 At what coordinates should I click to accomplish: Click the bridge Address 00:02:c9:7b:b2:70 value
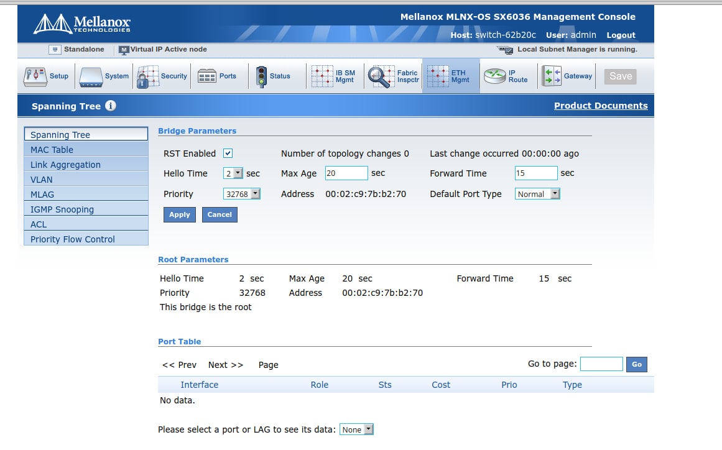[x=366, y=194]
